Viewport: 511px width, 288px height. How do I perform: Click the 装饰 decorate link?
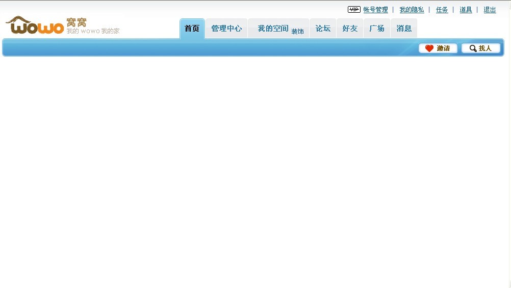click(297, 31)
